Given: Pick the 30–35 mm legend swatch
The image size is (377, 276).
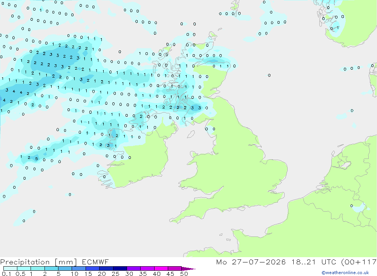Looking at the screenshot, I should coord(133,268).
